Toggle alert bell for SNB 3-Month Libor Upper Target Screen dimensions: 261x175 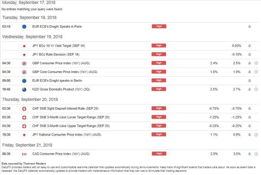249,126
